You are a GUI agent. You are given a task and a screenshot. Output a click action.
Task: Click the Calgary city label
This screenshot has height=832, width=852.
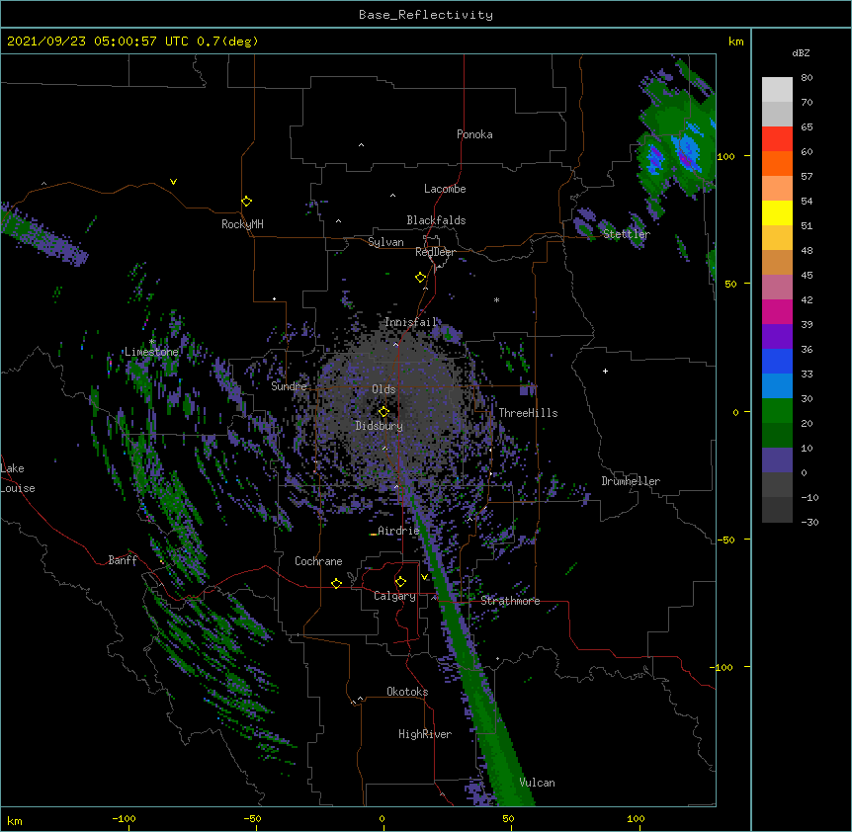pyautogui.click(x=394, y=596)
